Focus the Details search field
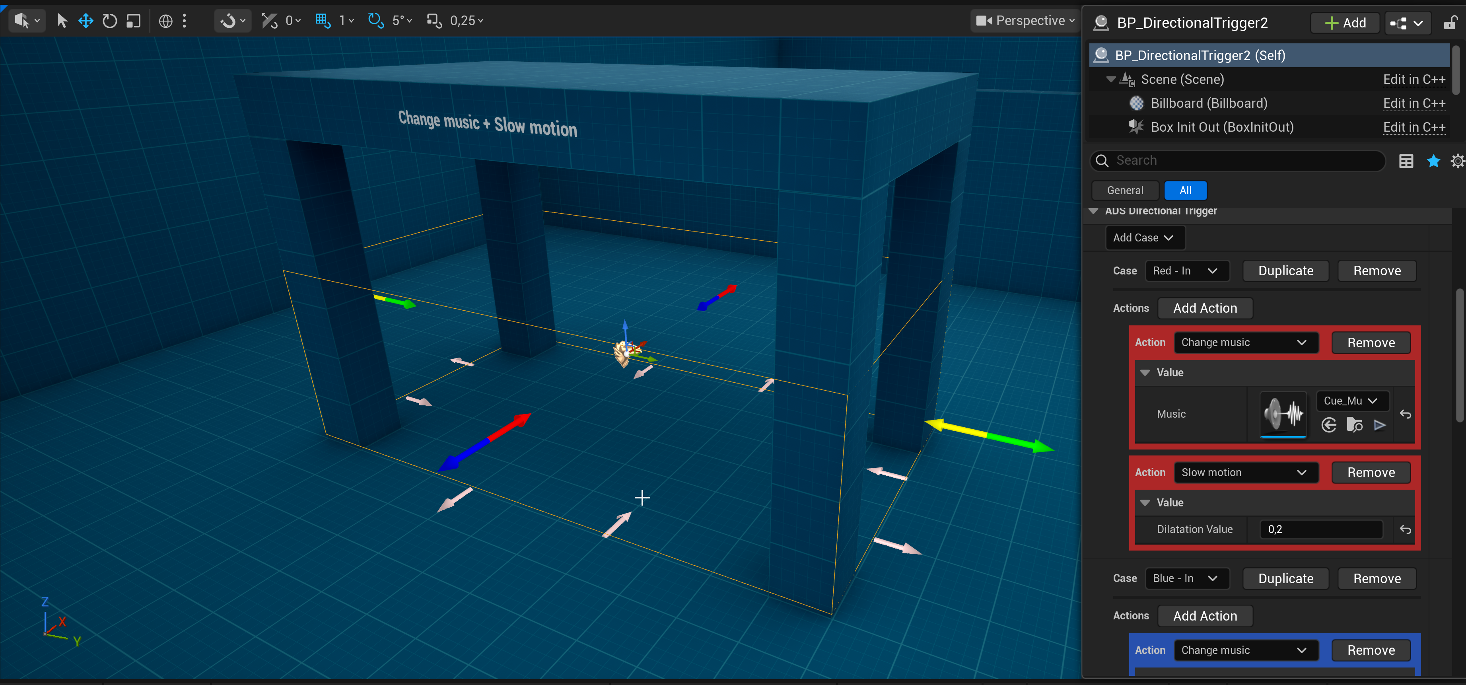Viewport: 1466px width, 685px height. [x=1239, y=161]
